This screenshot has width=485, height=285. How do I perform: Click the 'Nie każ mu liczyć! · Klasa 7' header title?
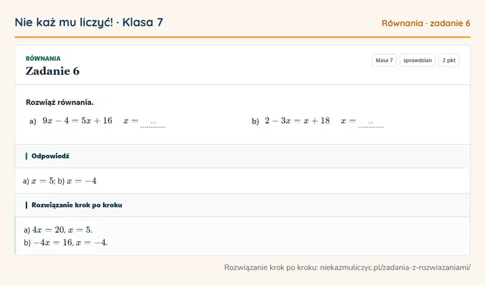coord(89,23)
